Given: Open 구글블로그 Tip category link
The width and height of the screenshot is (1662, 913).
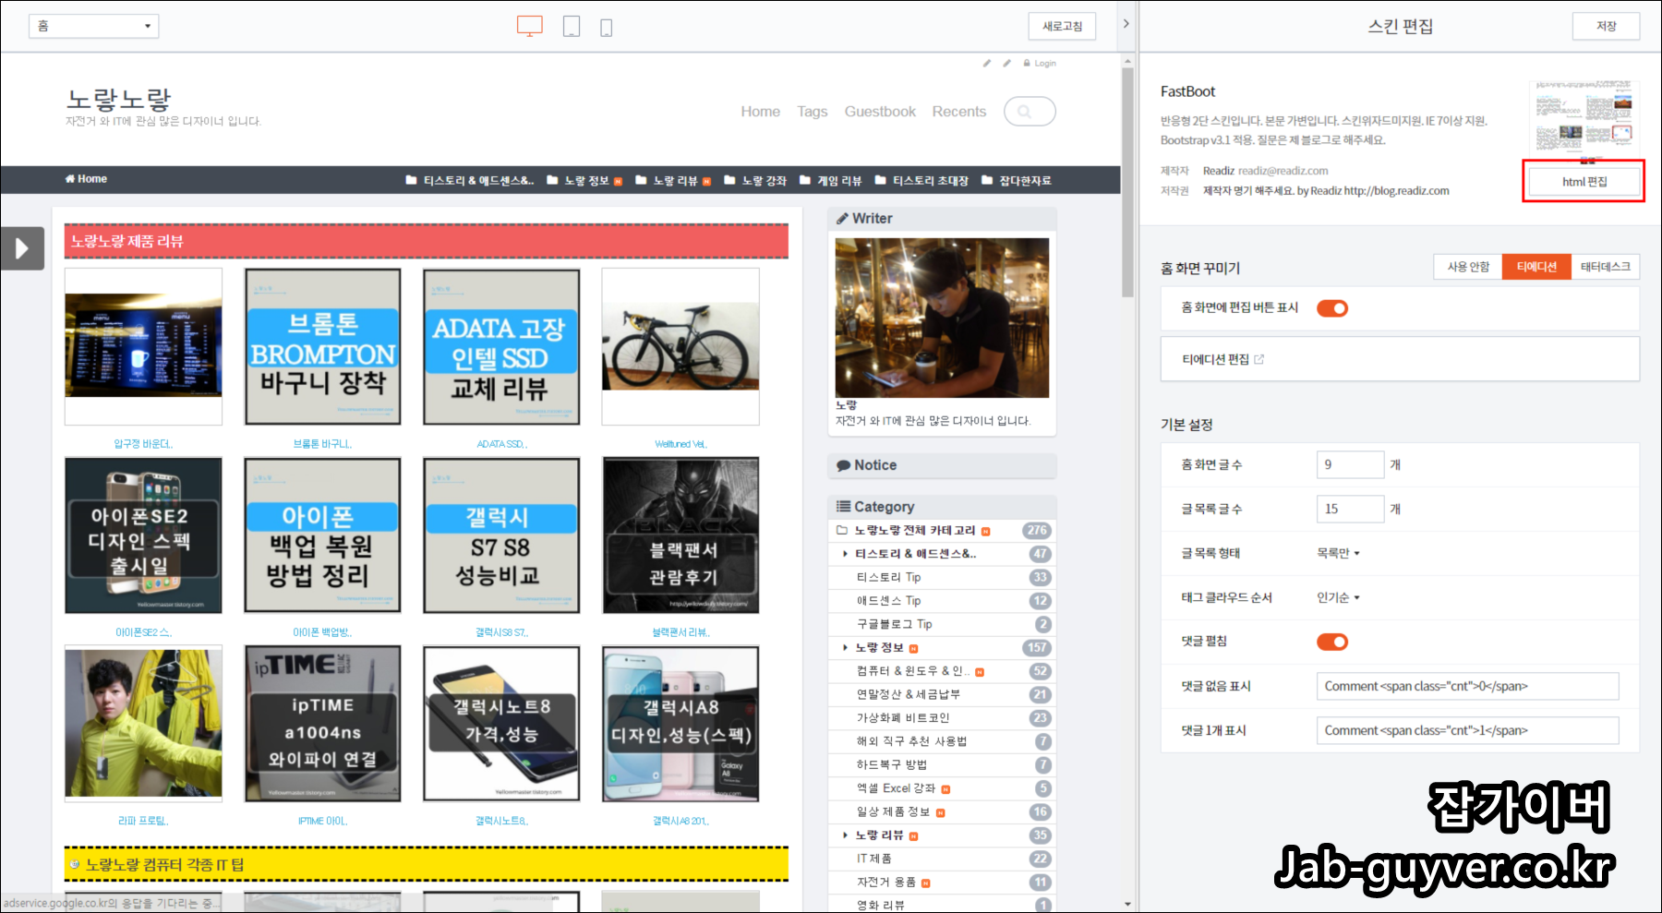Looking at the screenshot, I should pyautogui.click(x=894, y=625).
